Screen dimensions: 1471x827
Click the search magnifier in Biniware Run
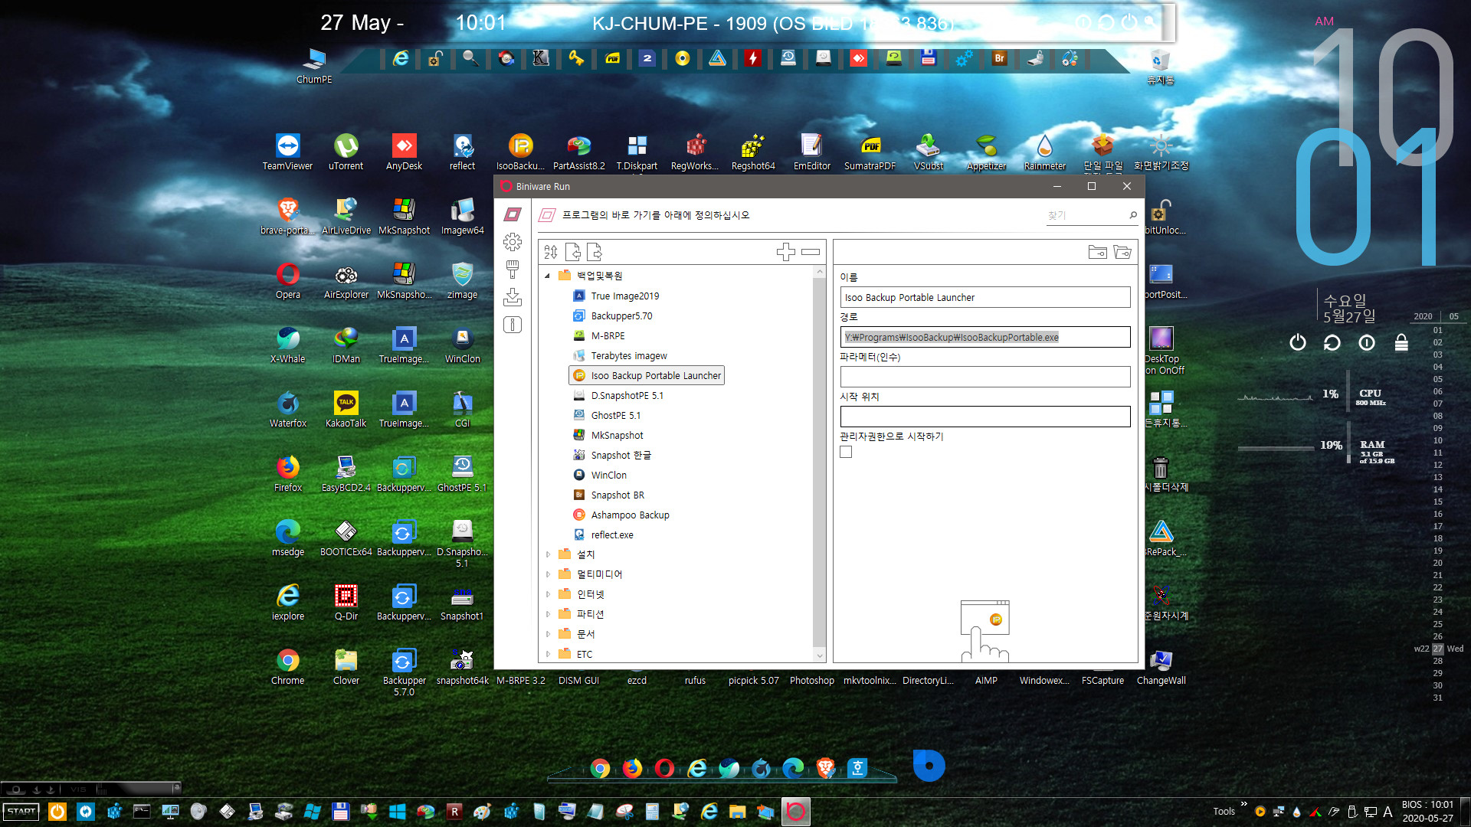1133,215
